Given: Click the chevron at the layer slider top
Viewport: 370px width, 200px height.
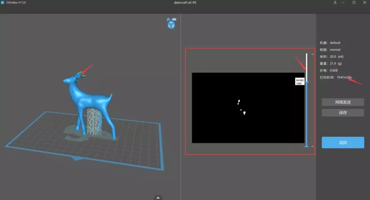Looking at the screenshot, I should click(312, 54).
